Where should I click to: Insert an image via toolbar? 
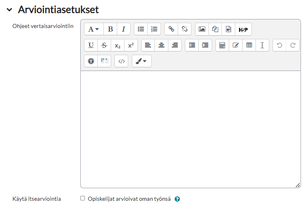(x=202, y=29)
